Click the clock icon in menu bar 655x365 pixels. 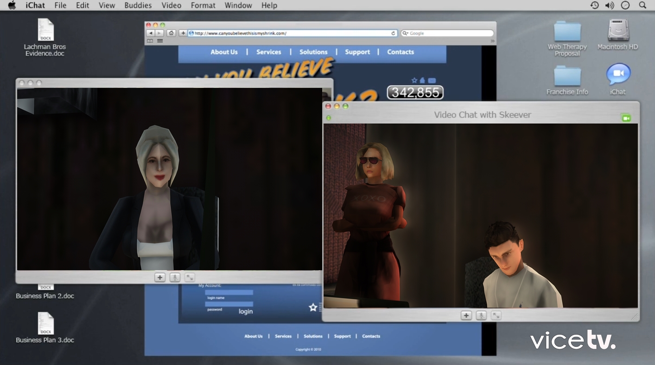(625, 5)
